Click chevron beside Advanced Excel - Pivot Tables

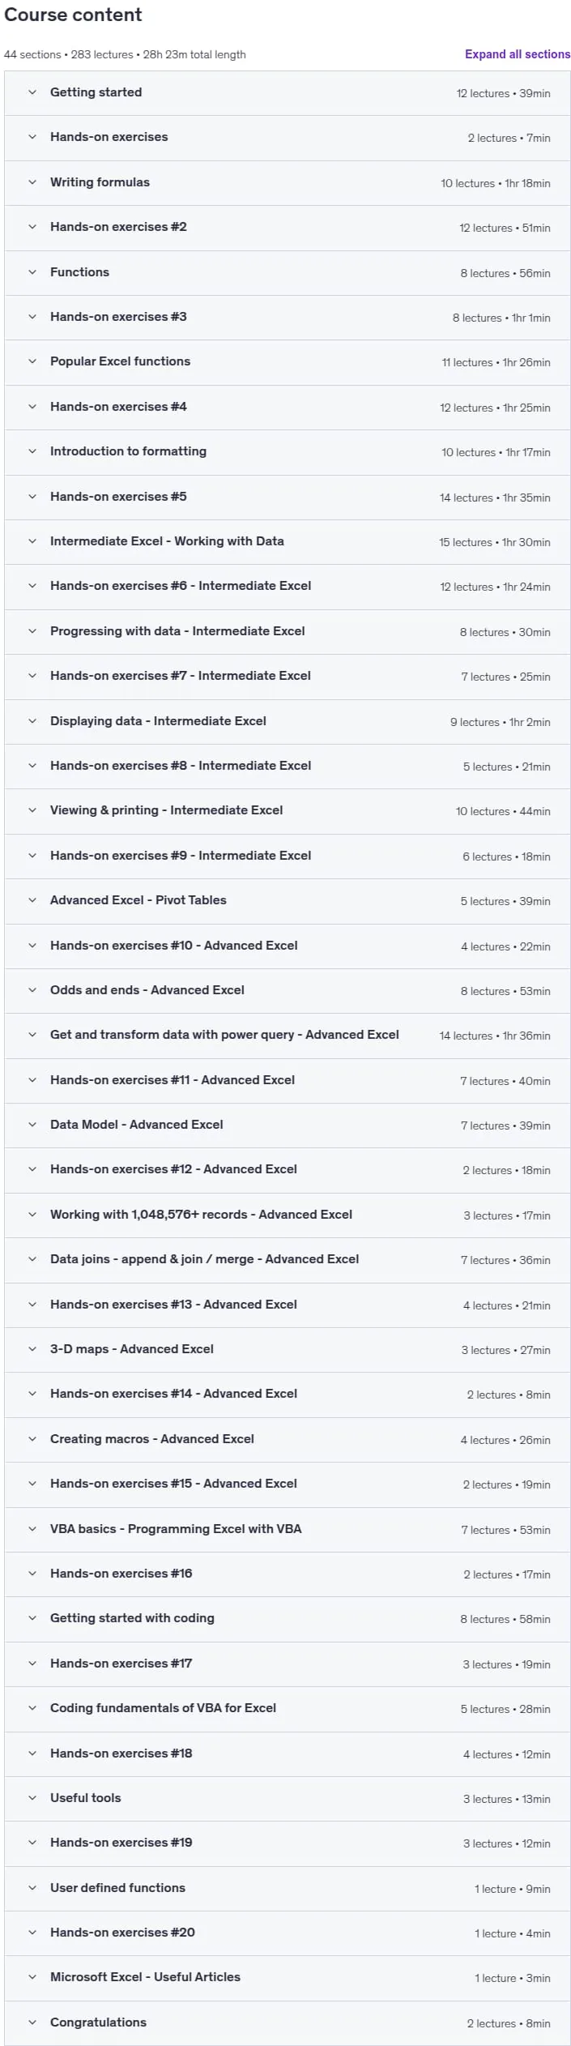(x=32, y=900)
